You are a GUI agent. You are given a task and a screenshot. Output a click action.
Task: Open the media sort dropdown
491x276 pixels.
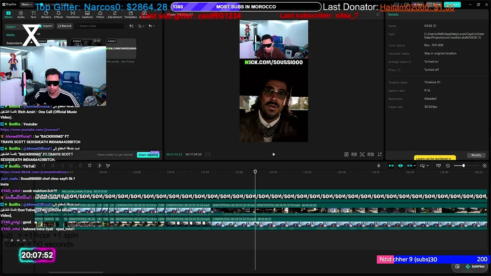coord(141,26)
